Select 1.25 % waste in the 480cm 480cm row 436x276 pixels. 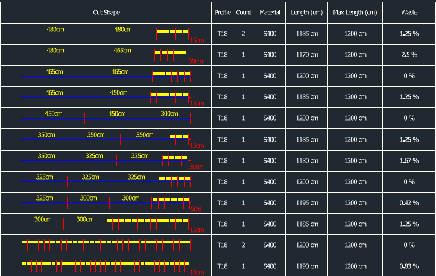click(409, 34)
